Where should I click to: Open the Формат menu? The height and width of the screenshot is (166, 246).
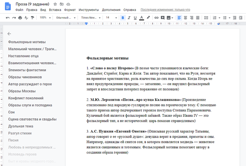click(x=70, y=10)
